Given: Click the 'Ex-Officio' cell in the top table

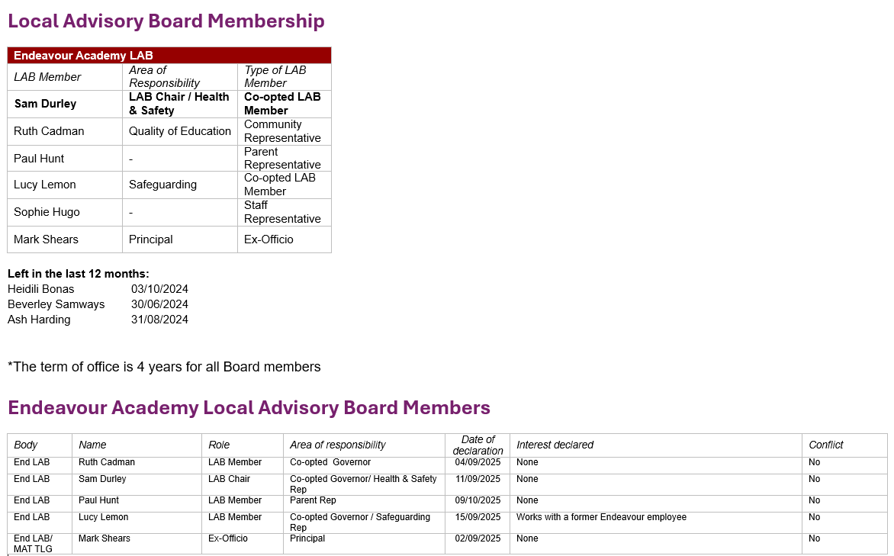Looking at the screenshot, I should coord(269,239).
